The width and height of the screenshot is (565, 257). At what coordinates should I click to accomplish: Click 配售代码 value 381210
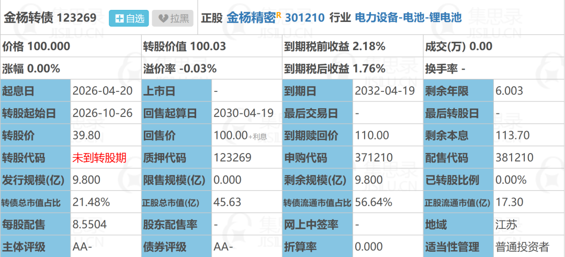pyautogui.click(x=514, y=158)
